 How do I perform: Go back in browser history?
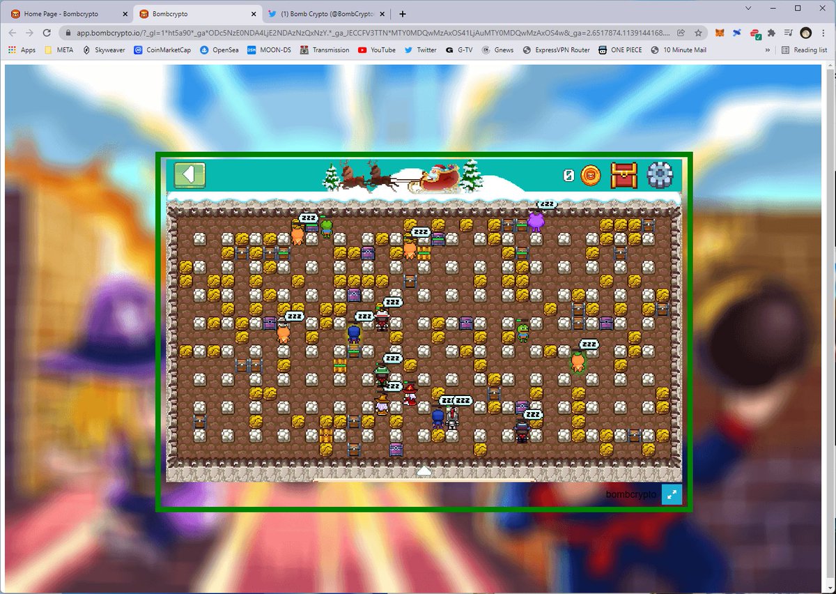pyautogui.click(x=13, y=33)
